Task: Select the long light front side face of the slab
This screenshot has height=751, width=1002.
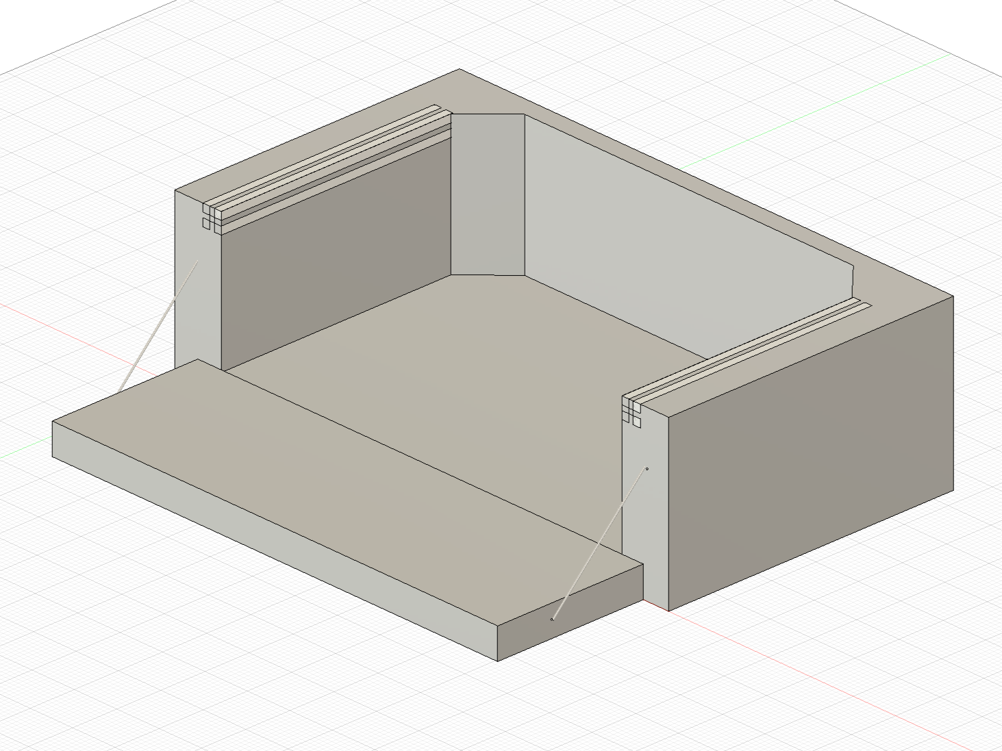Action: (x=274, y=541)
